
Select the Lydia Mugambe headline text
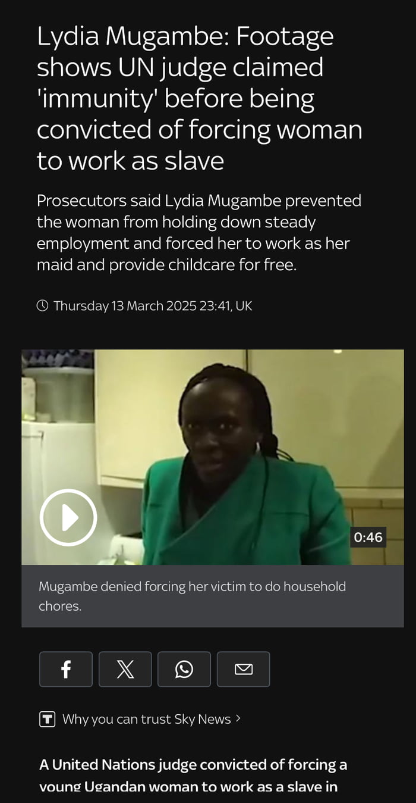pos(199,99)
